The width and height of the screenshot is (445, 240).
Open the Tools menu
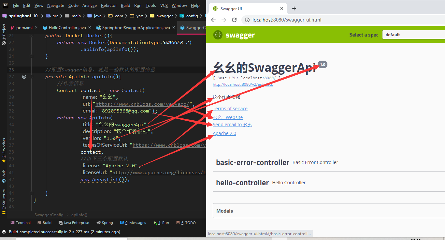151,6
